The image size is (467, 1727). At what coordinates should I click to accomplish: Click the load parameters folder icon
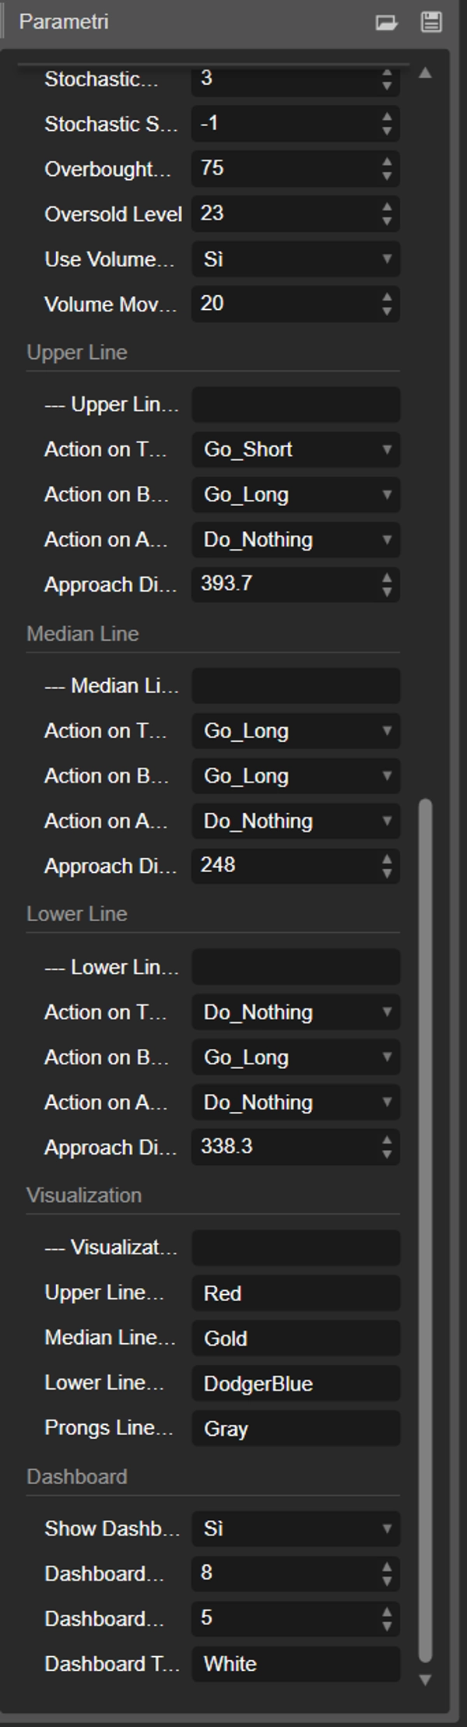(x=386, y=22)
